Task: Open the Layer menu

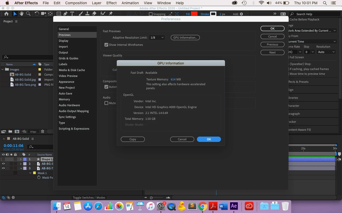Action: 96,3
